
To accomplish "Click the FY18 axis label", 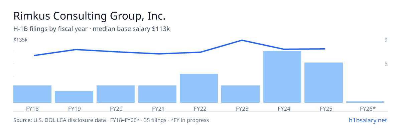I will click(32, 108).
